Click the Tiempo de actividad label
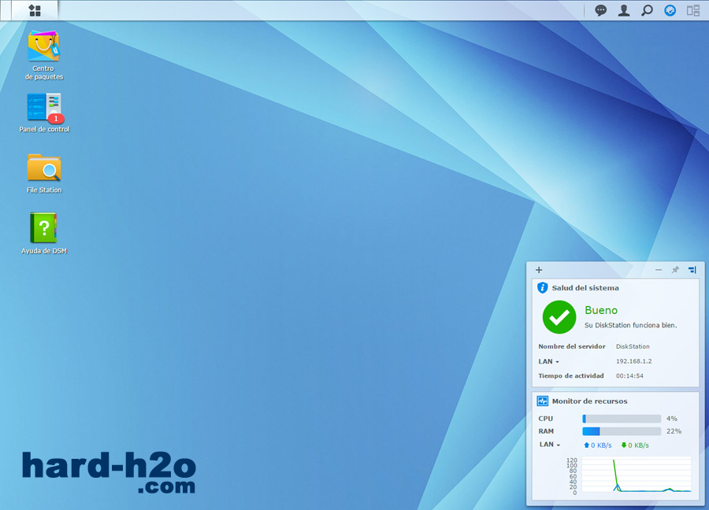 point(570,376)
